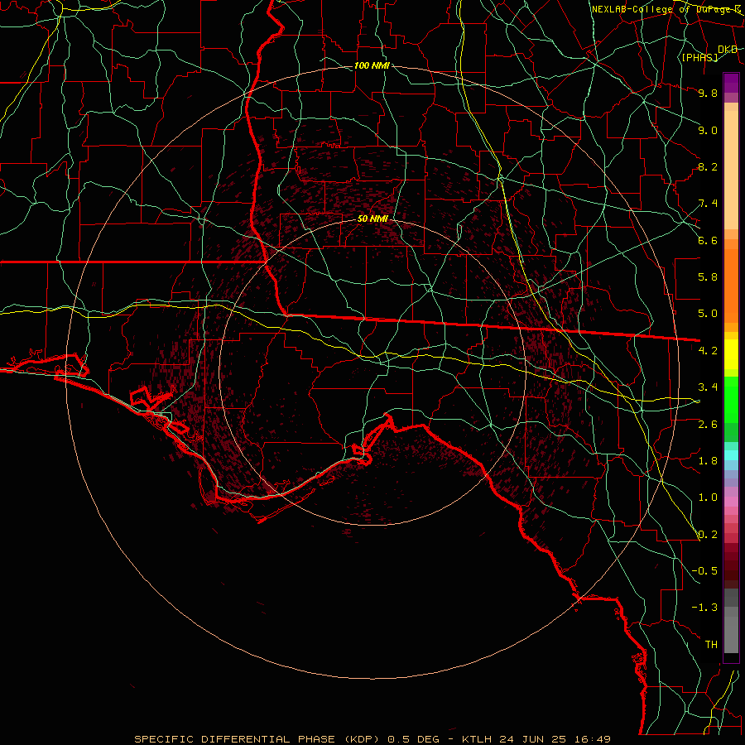This screenshot has height=745, width=745.
Task: Click the 50 NMI range ring label
Action: (x=372, y=219)
